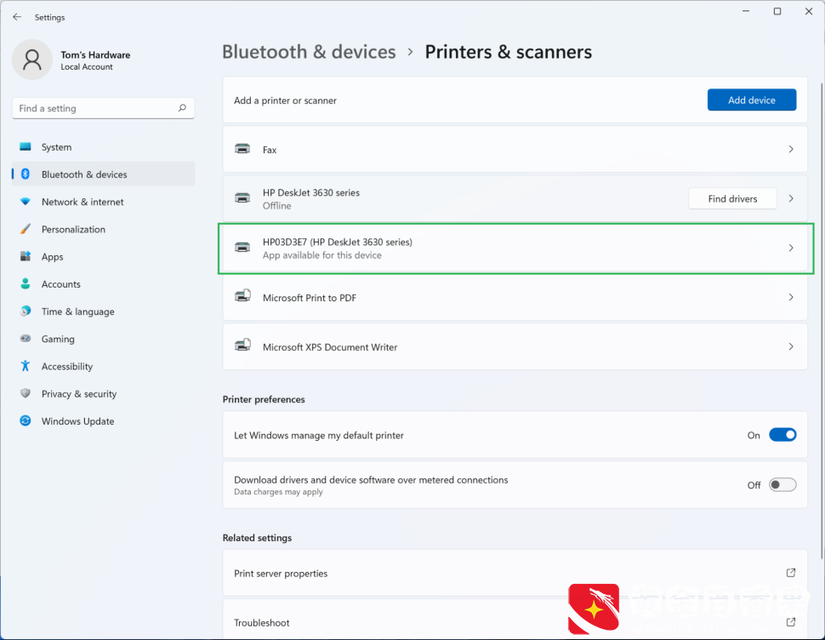
Task: Toggle download drivers over metered connections
Action: pos(782,485)
